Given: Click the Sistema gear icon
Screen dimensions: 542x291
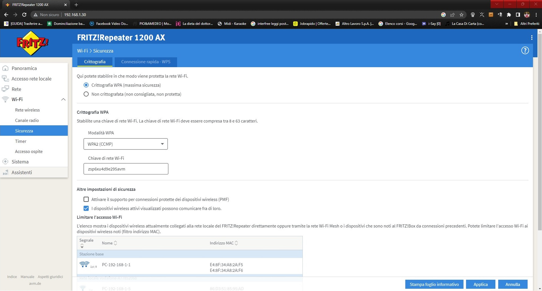Looking at the screenshot, I should click(5, 162).
